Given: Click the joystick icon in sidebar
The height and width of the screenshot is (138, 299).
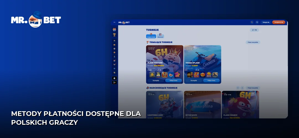Looking at the screenshot, I should tap(114, 57).
